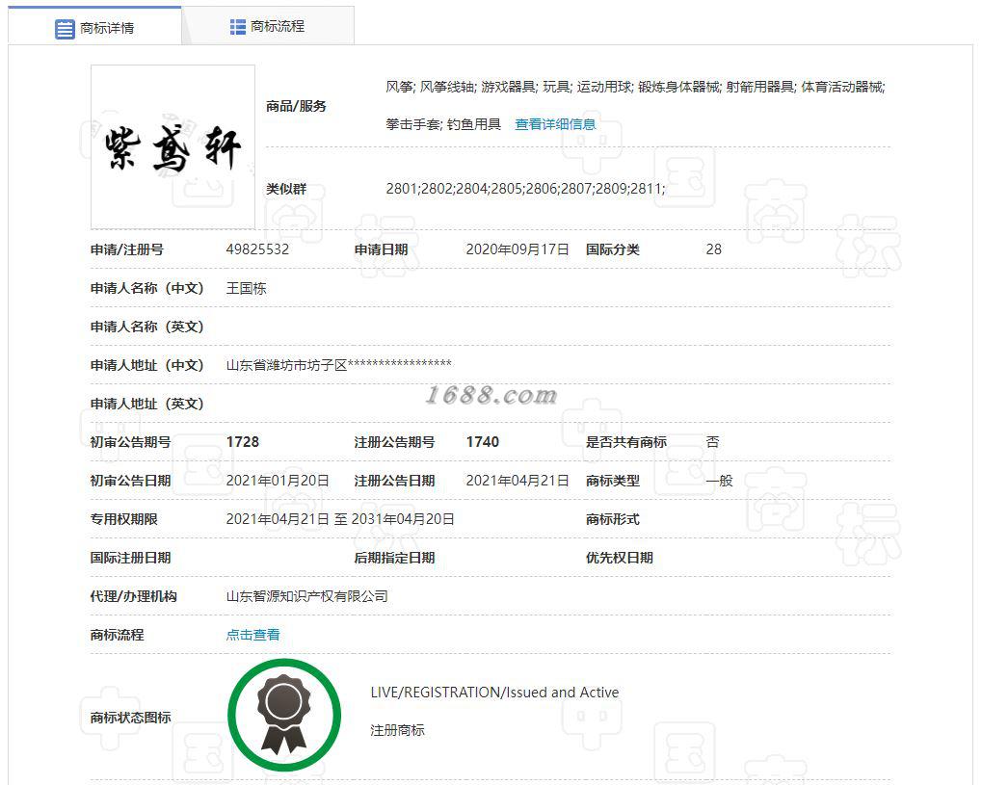This screenshot has height=785, width=982.
Task: Click the 后期指定日期 label
Action: click(394, 558)
